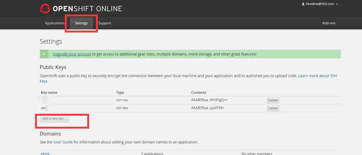Open the Add-ons menu item

pos(329,23)
